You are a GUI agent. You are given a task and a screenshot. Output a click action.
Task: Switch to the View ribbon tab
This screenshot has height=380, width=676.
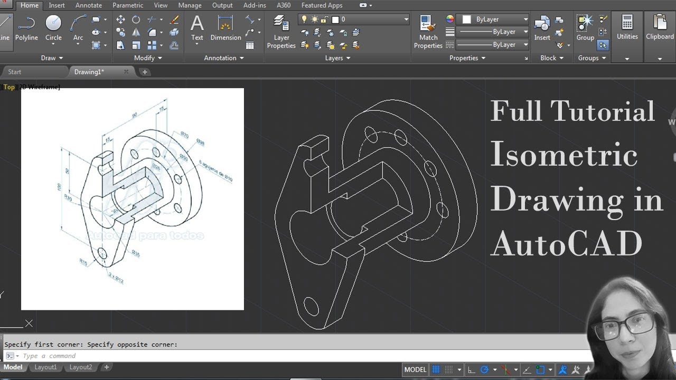click(x=161, y=5)
